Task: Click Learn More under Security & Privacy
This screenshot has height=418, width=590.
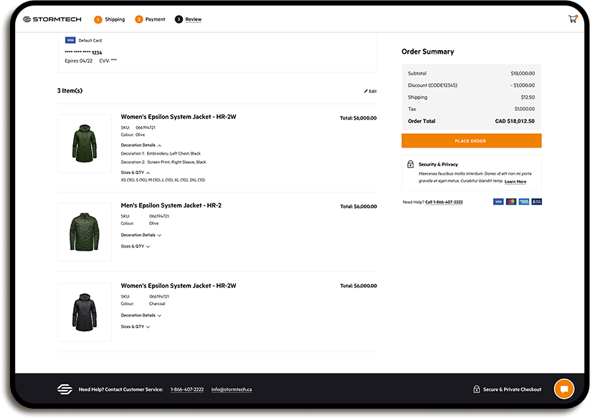Action: [x=515, y=182]
